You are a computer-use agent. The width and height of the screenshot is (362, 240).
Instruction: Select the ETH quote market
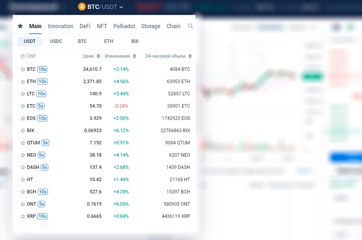pos(108,41)
